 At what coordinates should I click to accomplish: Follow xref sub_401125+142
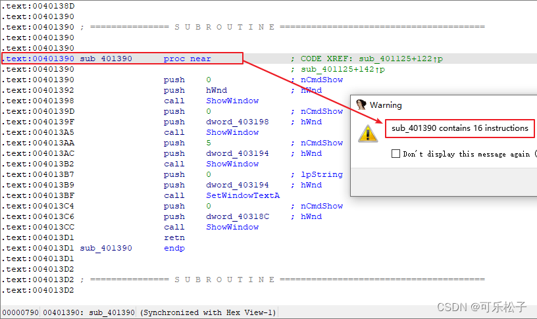pos(343,69)
